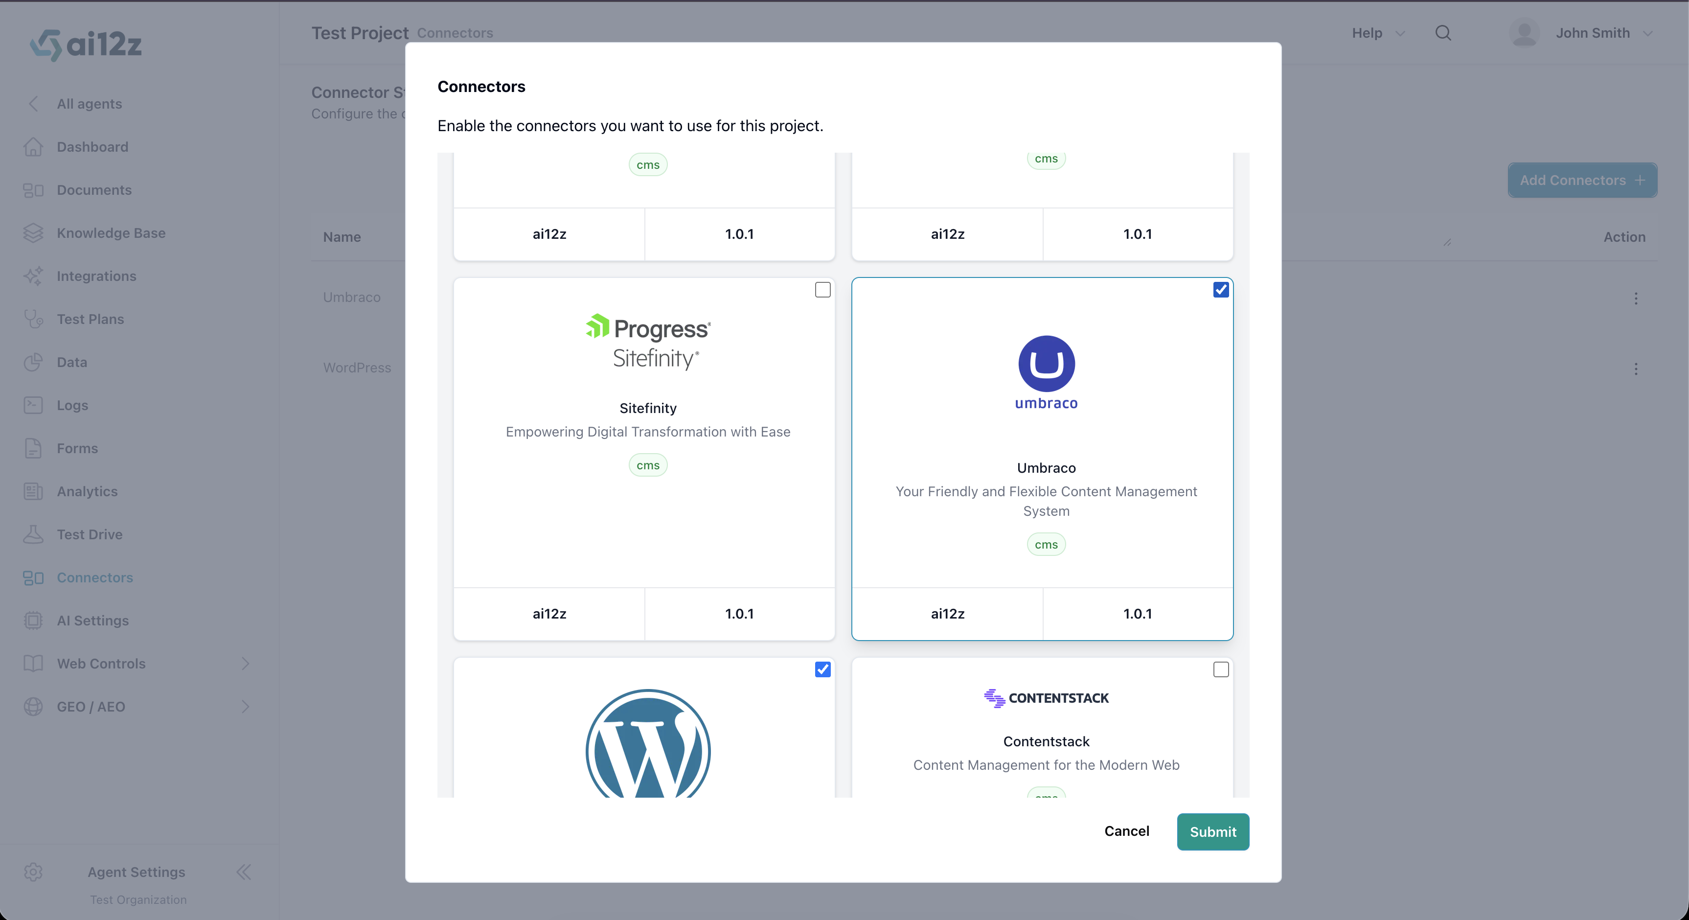Click the WordPress logo in connector card

[x=648, y=743]
